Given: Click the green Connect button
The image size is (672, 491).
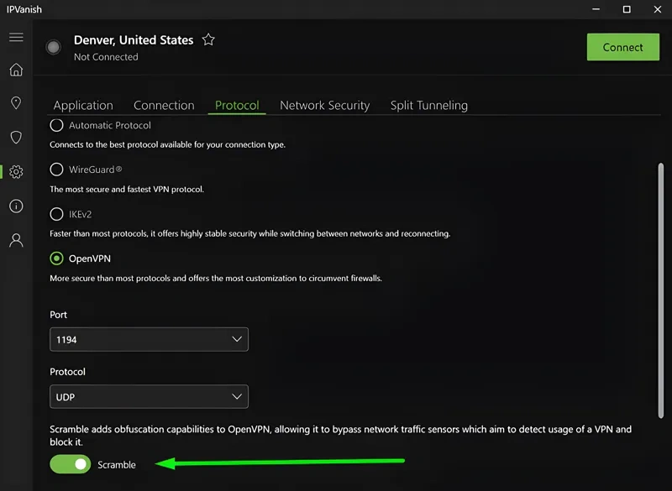Looking at the screenshot, I should coord(623,47).
